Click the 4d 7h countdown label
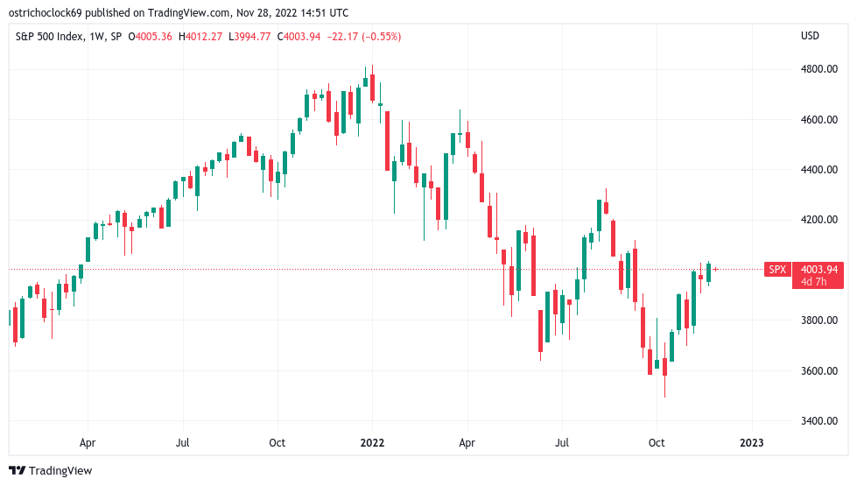This screenshot has width=857, height=486. click(x=814, y=282)
